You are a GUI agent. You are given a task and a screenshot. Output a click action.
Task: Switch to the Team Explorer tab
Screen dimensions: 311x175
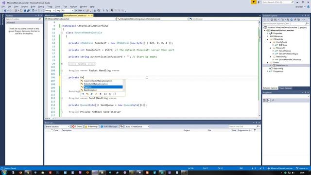[285, 88]
